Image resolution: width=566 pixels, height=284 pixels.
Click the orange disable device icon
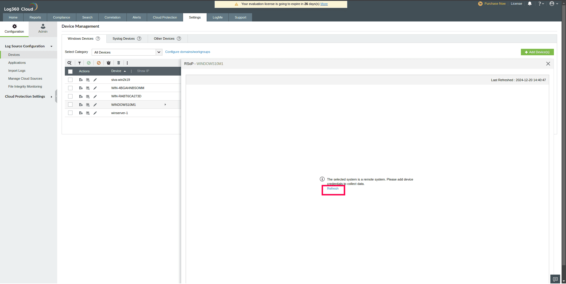click(99, 63)
